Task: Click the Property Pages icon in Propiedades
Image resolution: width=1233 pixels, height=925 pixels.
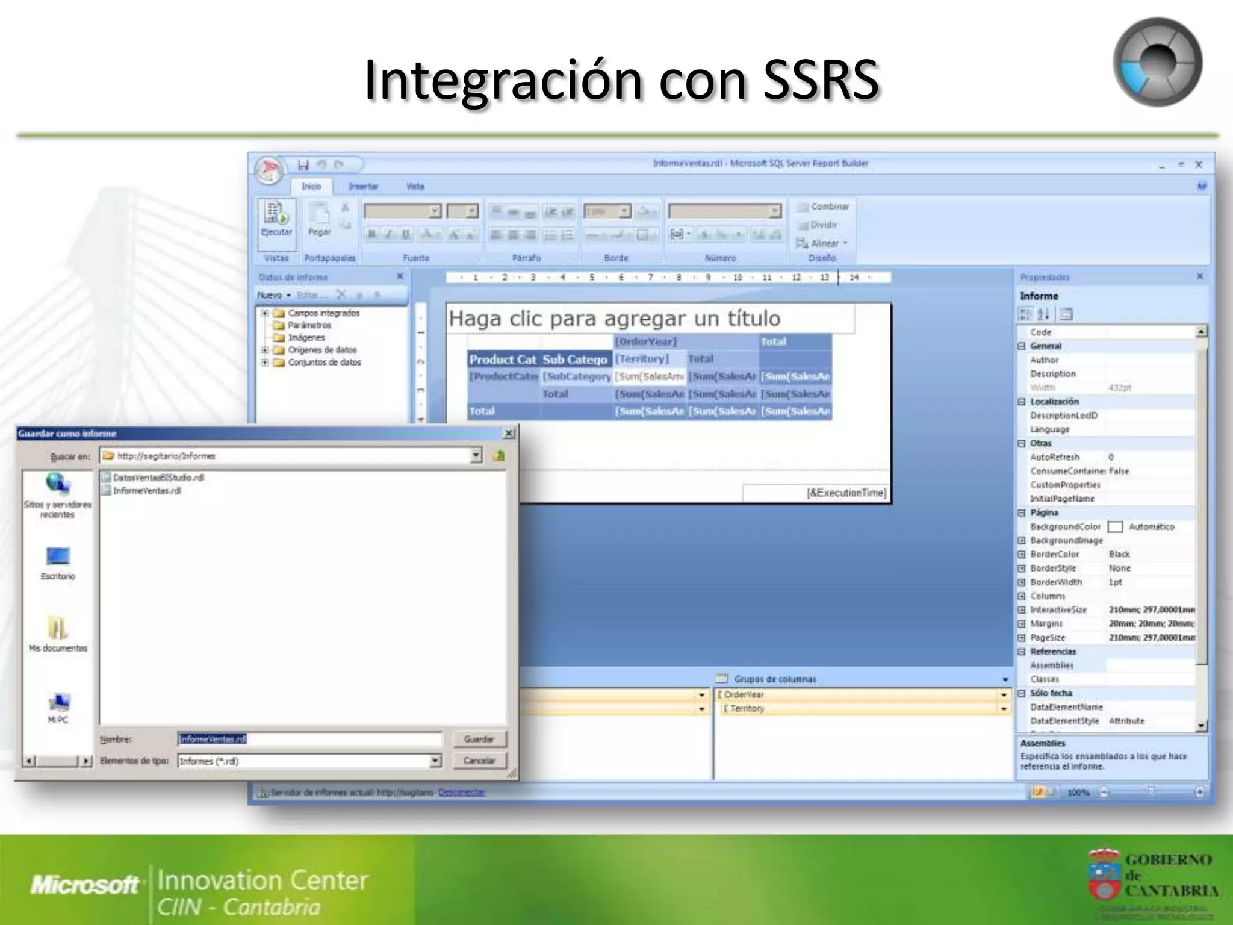Action: [x=1066, y=314]
